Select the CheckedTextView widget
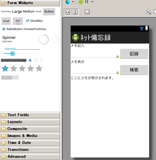The width and height of the screenshot is (156, 160). pos(35,29)
